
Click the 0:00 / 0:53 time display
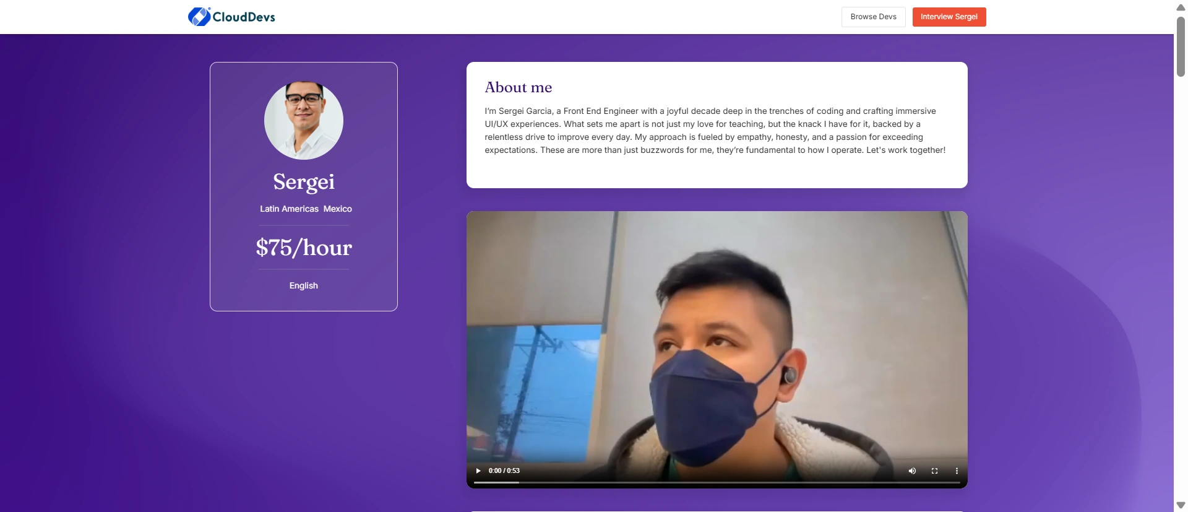[x=504, y=471]
